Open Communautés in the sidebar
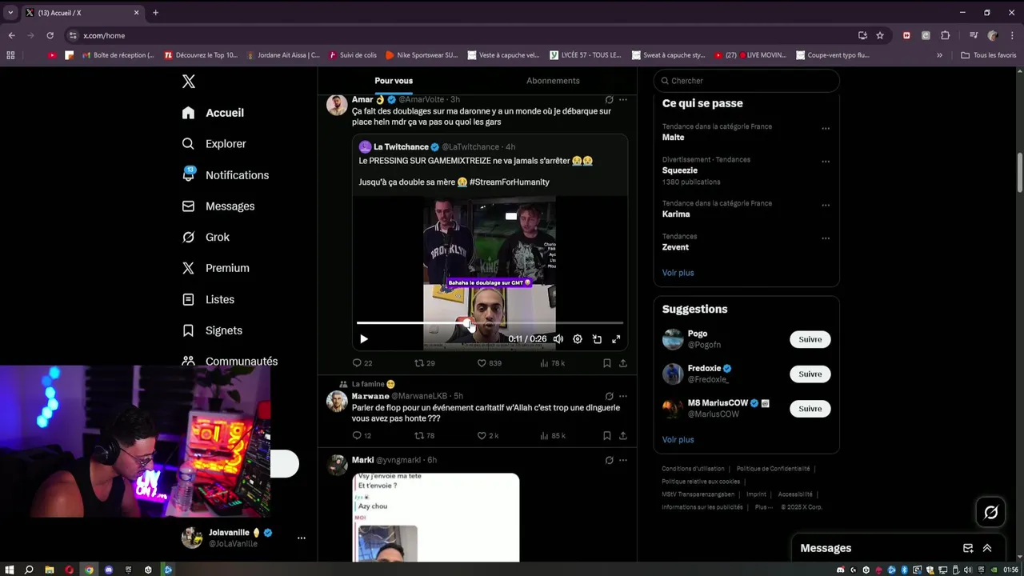The image size is (1024, 576). [x=230, y=362]
